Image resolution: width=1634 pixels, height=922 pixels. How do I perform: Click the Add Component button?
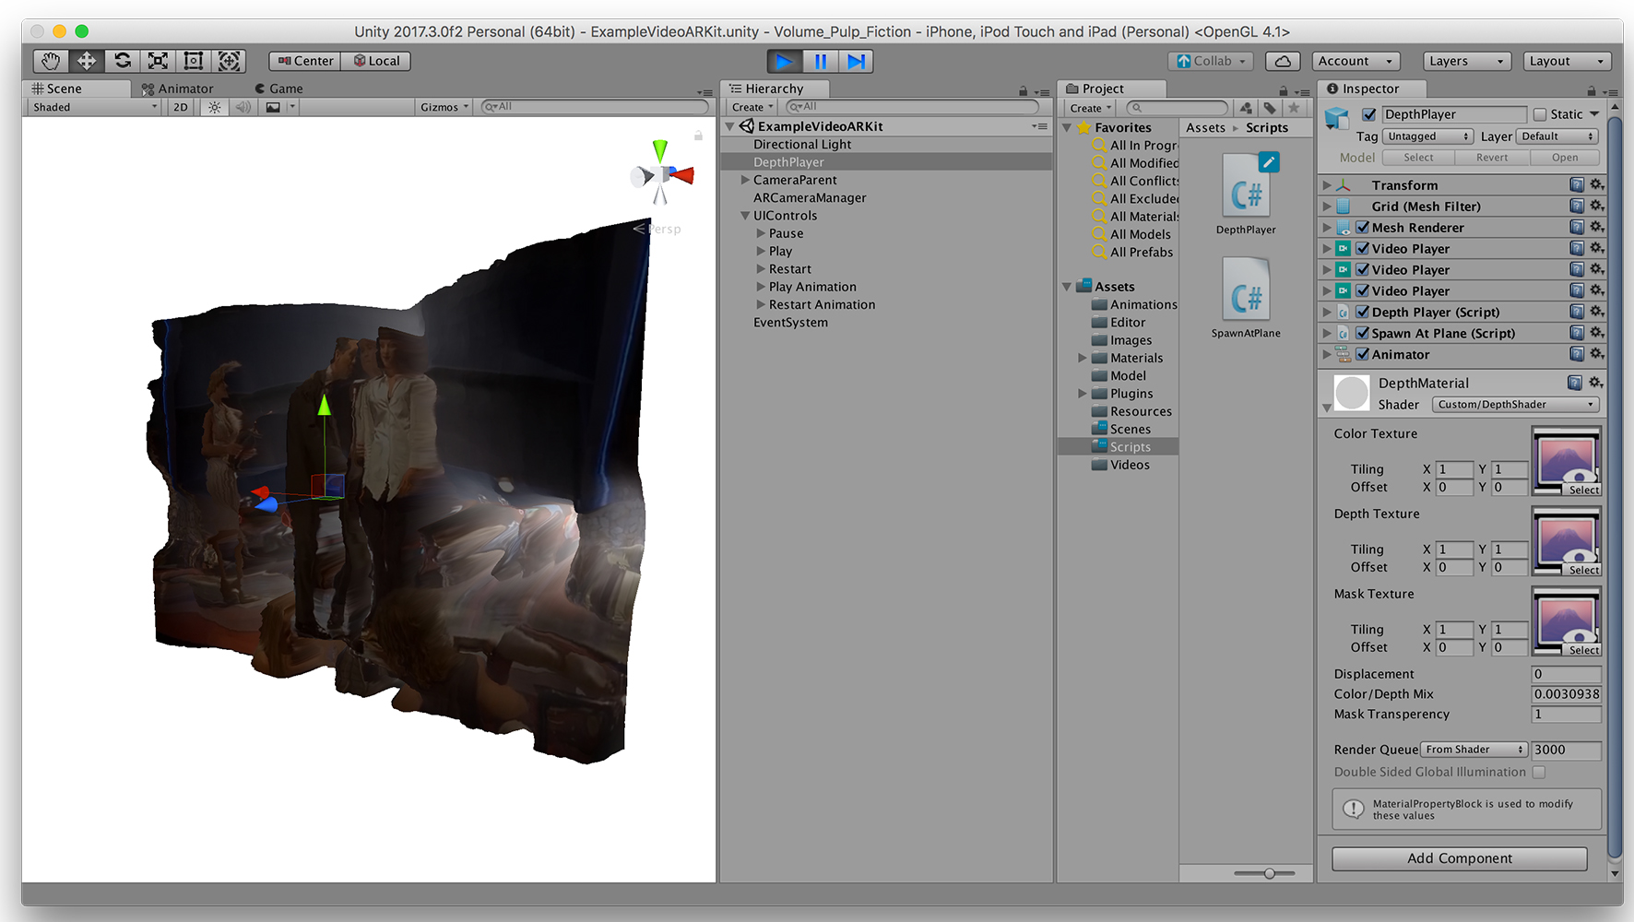click(1460, 858)
